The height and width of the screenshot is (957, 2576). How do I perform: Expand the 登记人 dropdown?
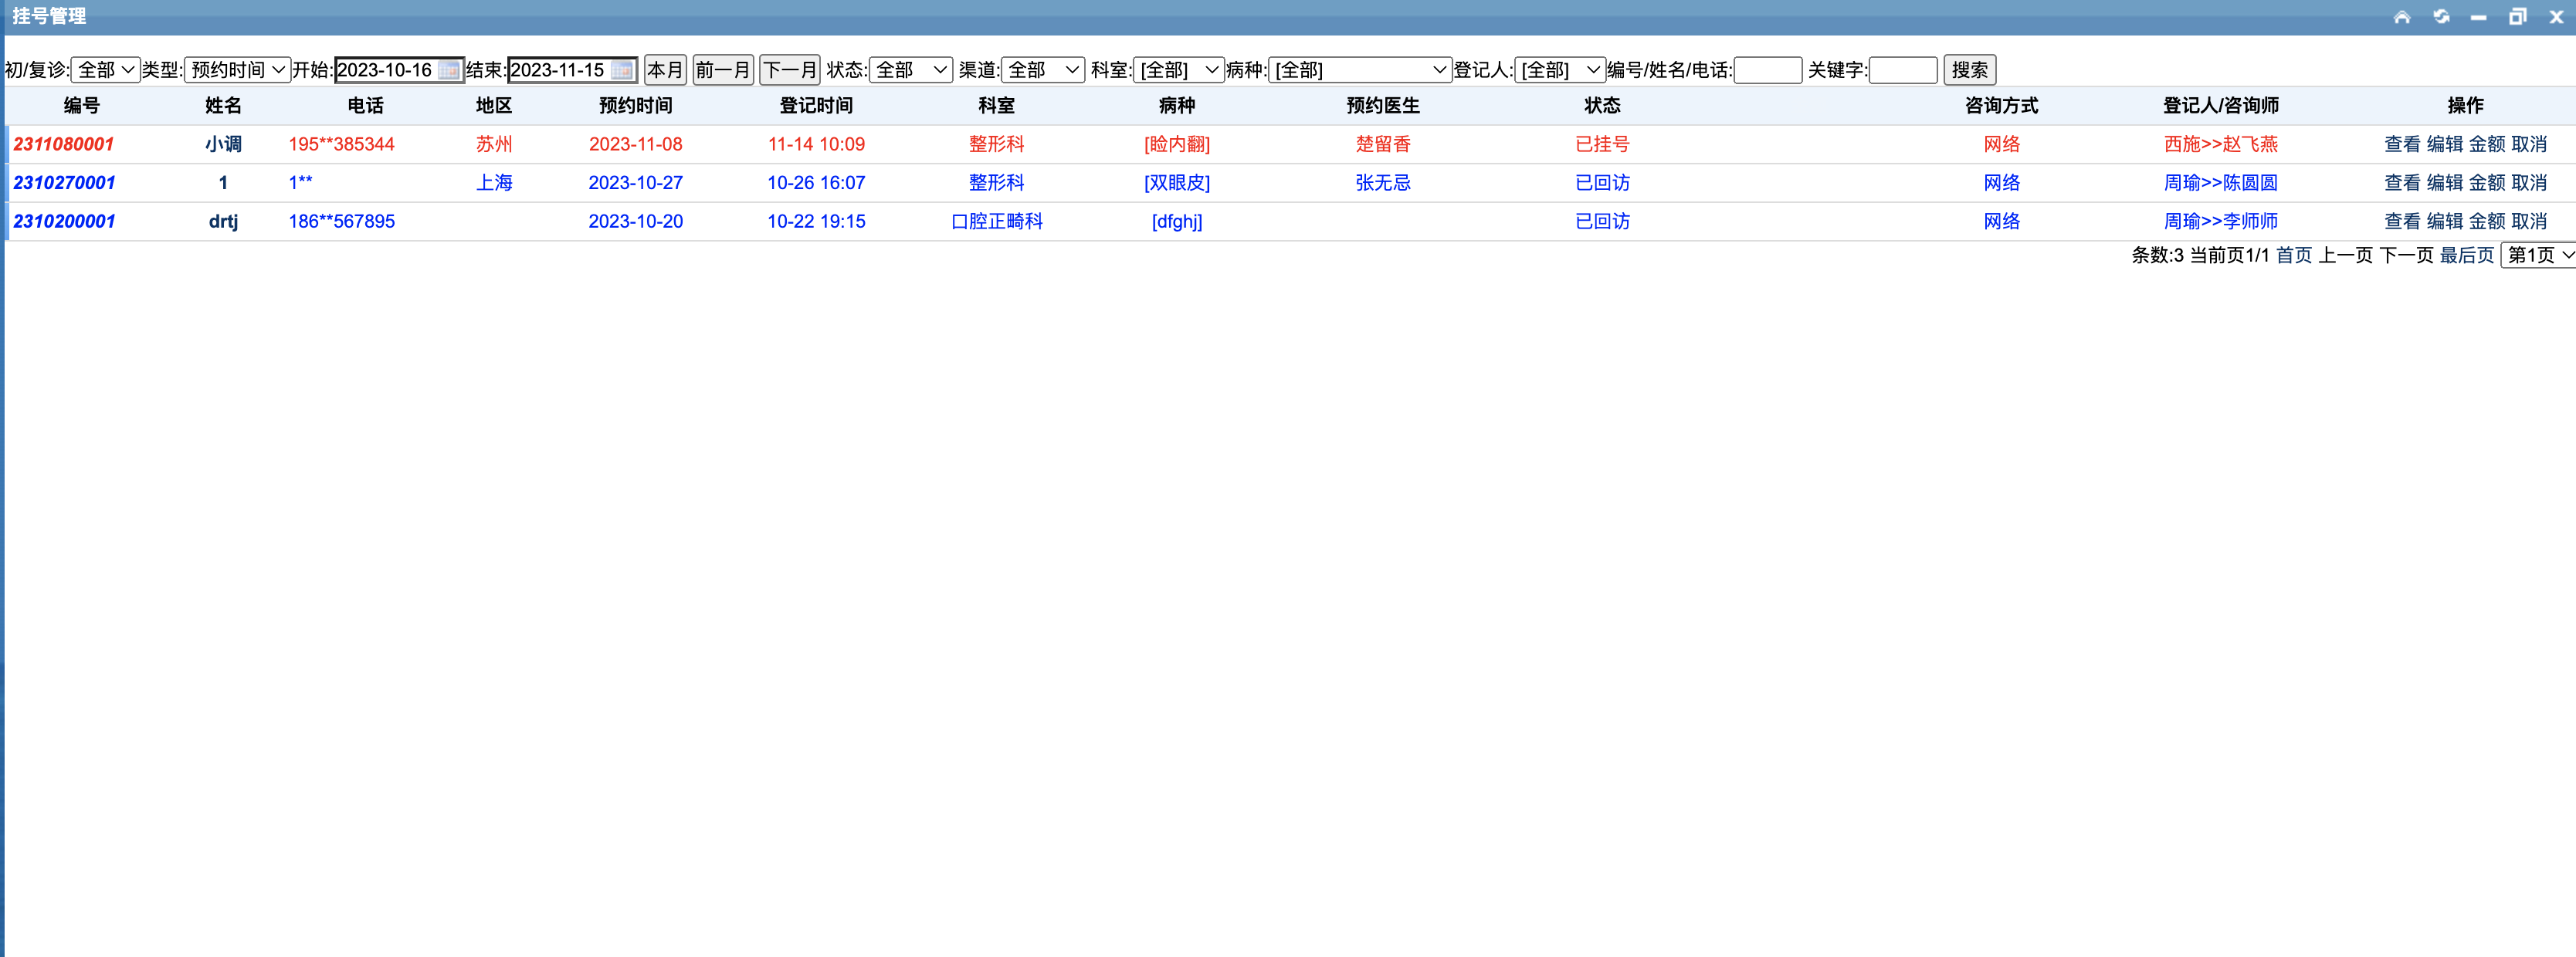pyautogui.click(x=1560, y=70)
